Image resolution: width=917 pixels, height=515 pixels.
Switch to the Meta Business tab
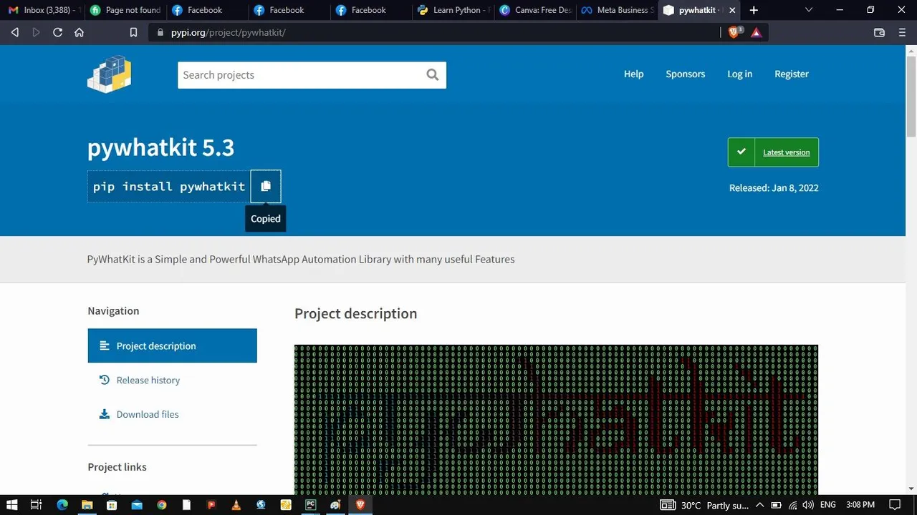click(x=618, y=10)
